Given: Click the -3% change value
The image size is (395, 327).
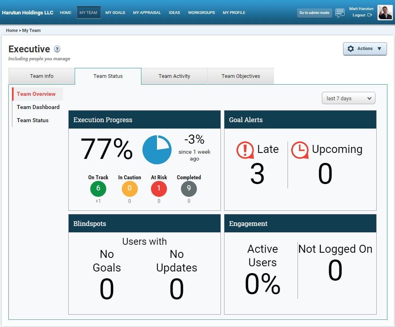Looking at the screenshot, I should click(x=194, y=140).
